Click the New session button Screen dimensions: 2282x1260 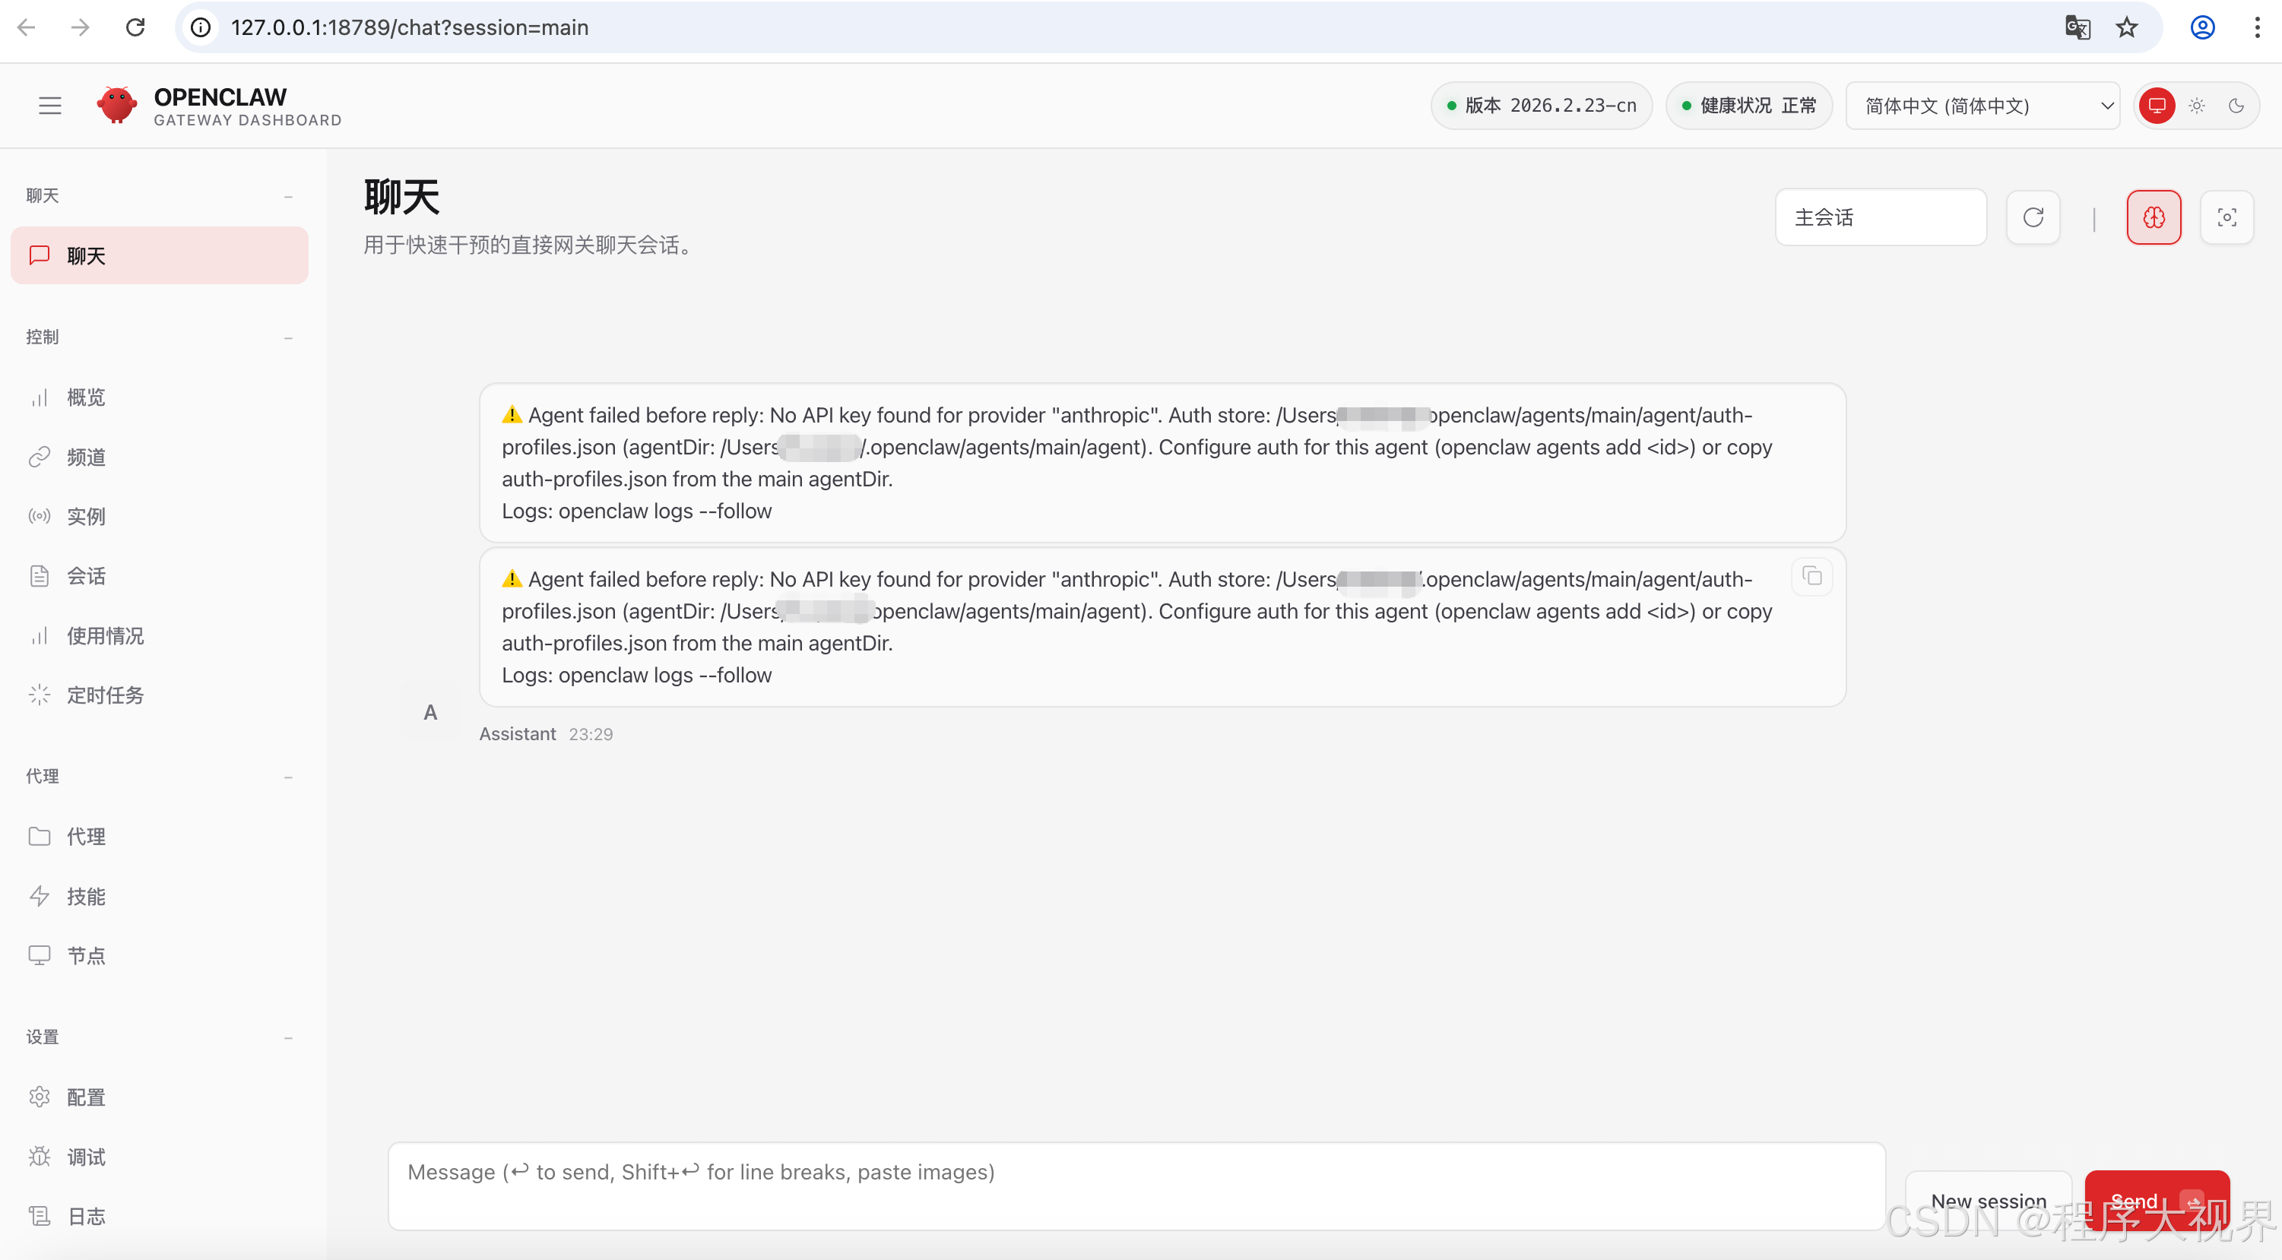pyautogui.click(x=1987, y=1200)
